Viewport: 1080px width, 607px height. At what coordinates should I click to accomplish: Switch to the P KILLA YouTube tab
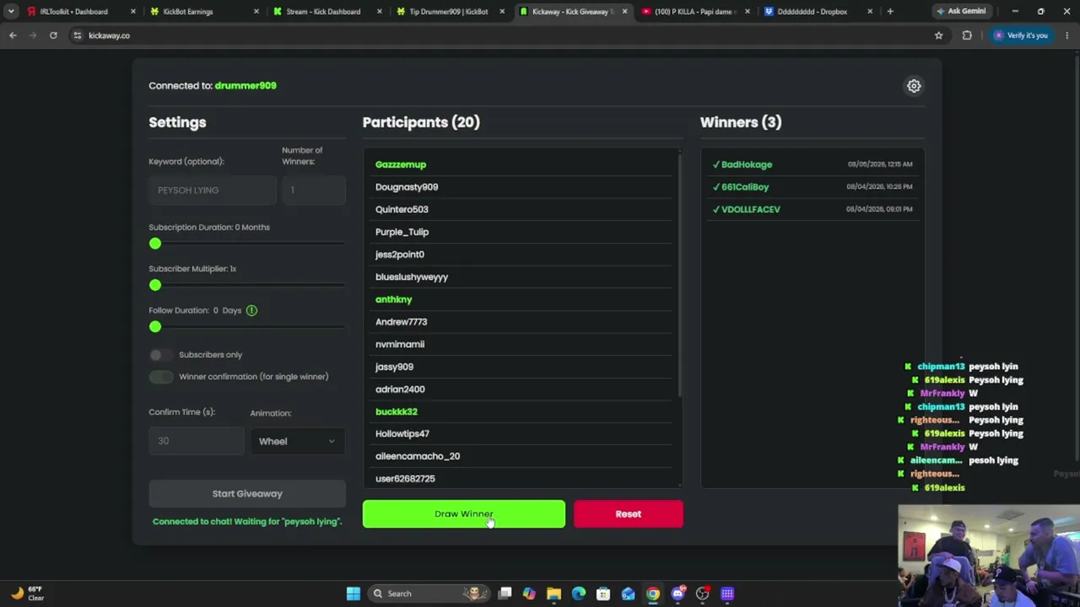(x=695, y=12)
